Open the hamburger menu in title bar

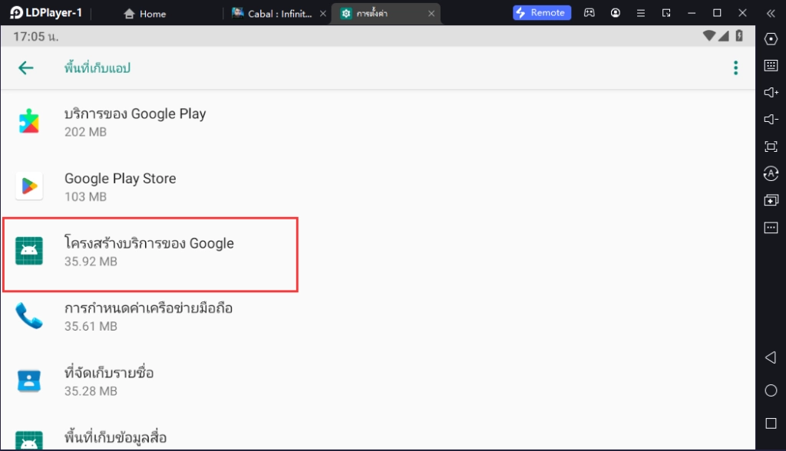tap(641, 13)
